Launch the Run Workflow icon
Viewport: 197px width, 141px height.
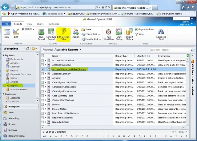(x=108, y=32)
